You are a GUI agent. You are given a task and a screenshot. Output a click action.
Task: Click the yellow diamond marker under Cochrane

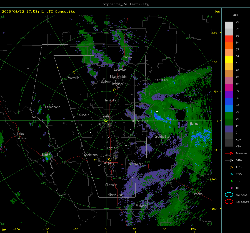(x=95, y=160)
